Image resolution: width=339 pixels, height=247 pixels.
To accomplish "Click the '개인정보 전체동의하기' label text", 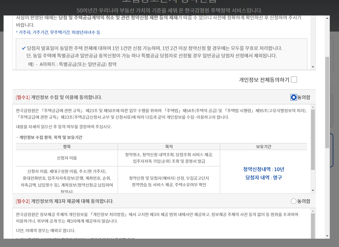I will click(264, 80).
